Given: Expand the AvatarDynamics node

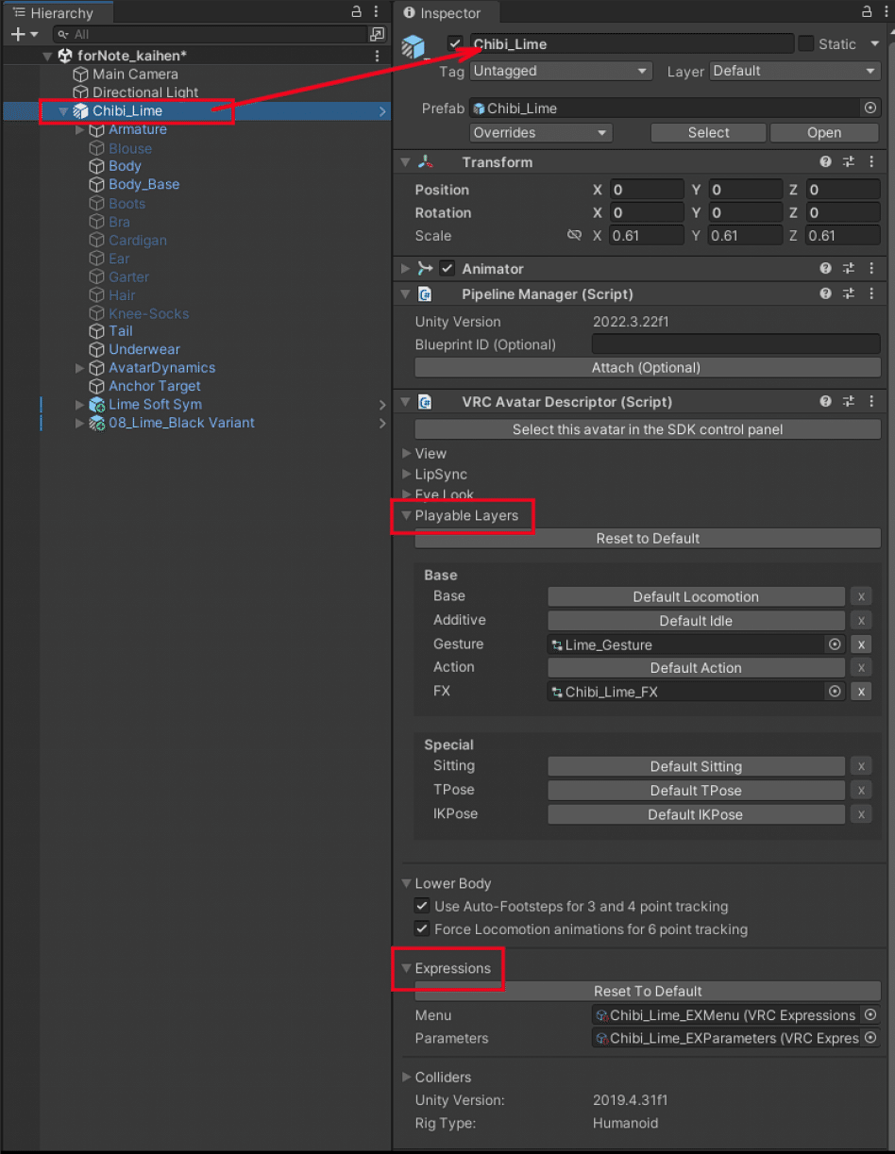Looking at the screenshot, I should [80, 368].
